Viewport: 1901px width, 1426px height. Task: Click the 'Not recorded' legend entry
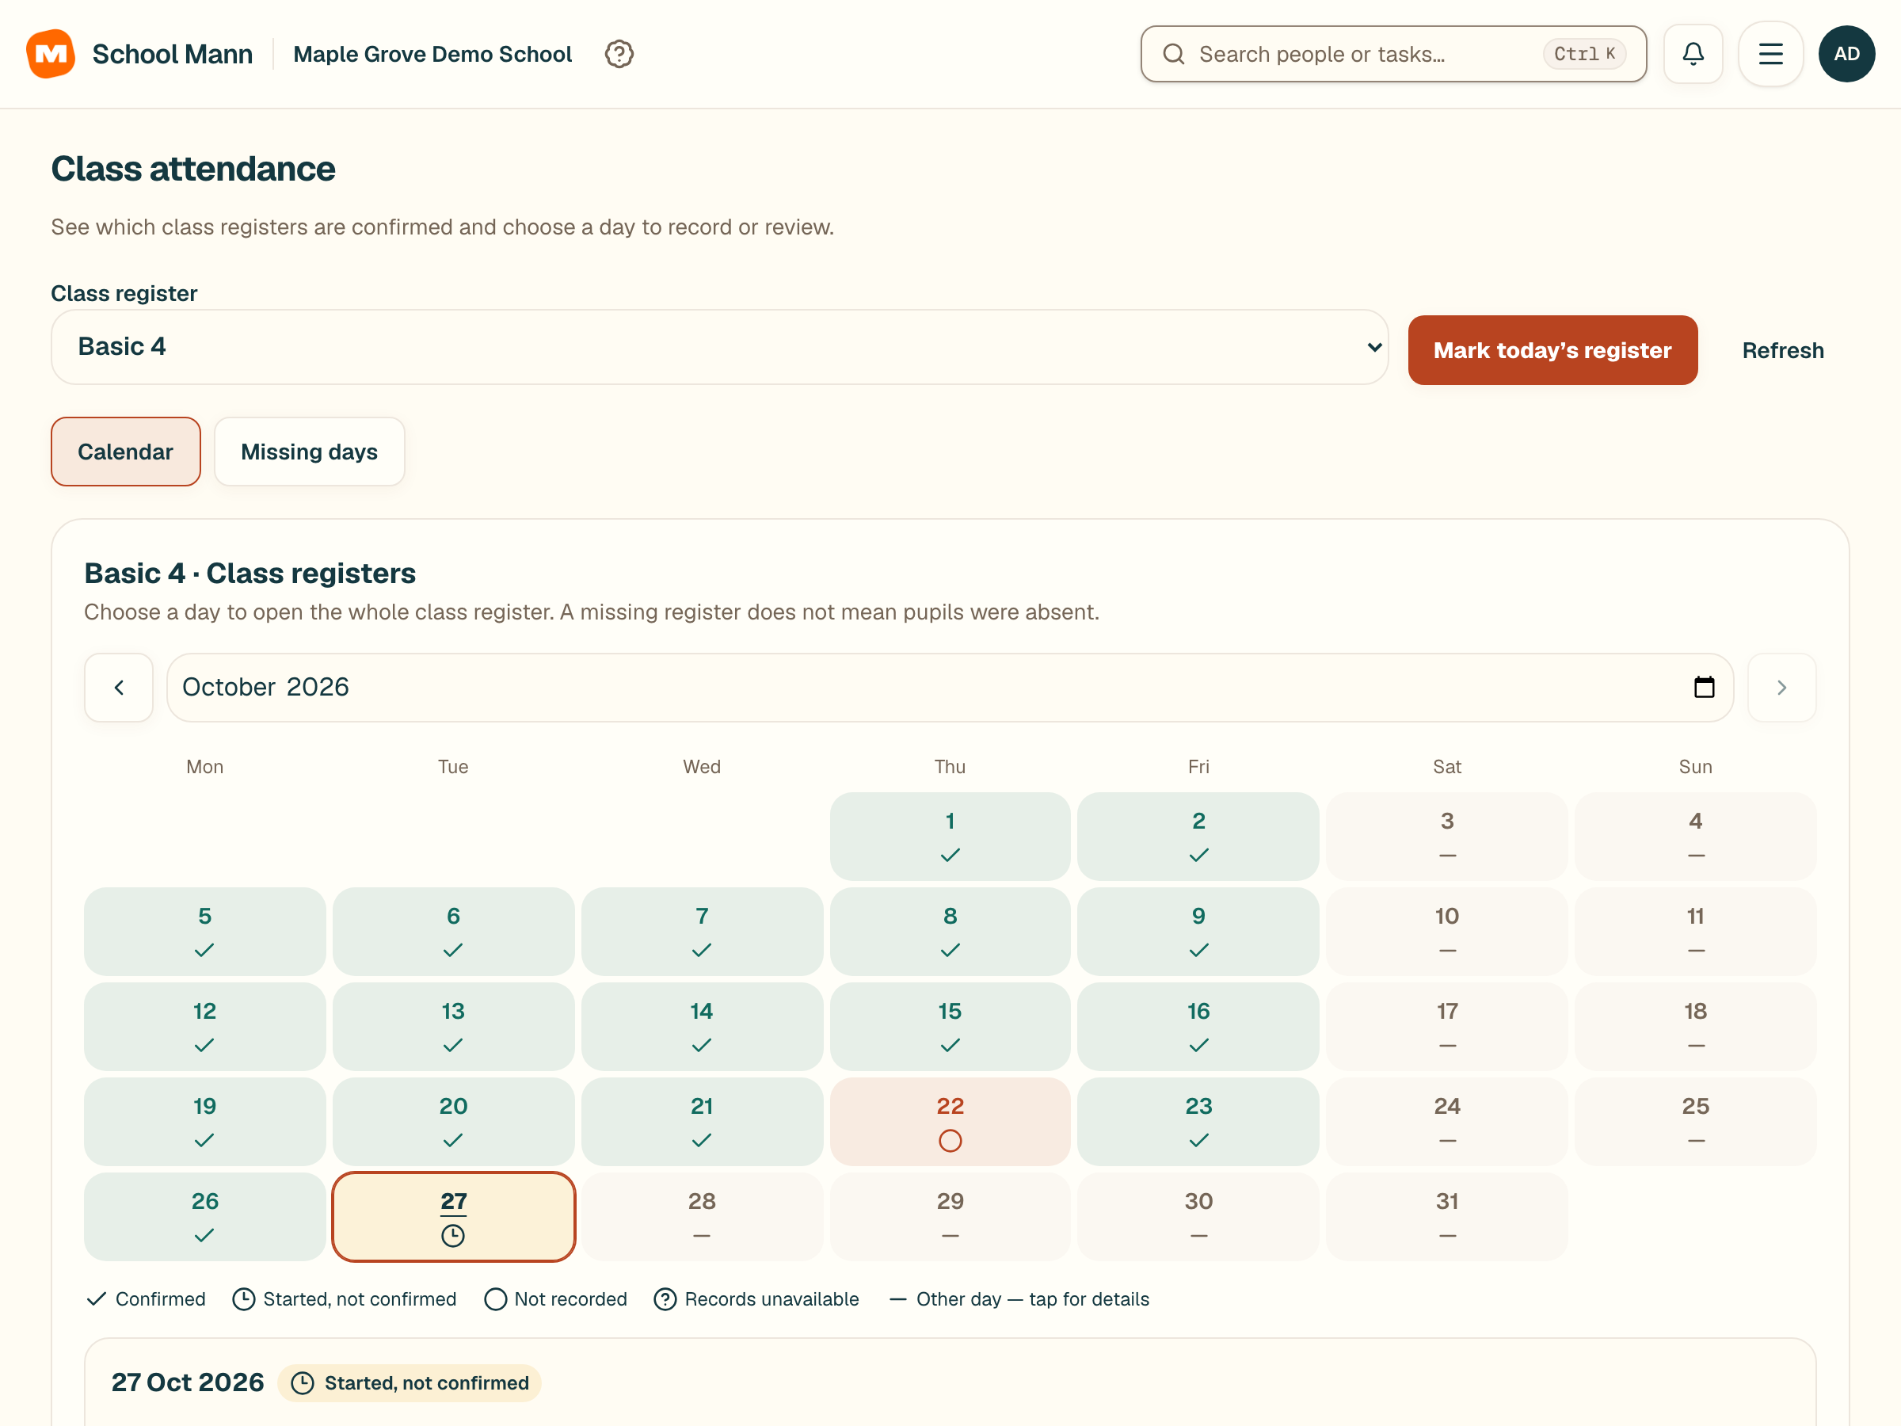[x=556, y=1298]
